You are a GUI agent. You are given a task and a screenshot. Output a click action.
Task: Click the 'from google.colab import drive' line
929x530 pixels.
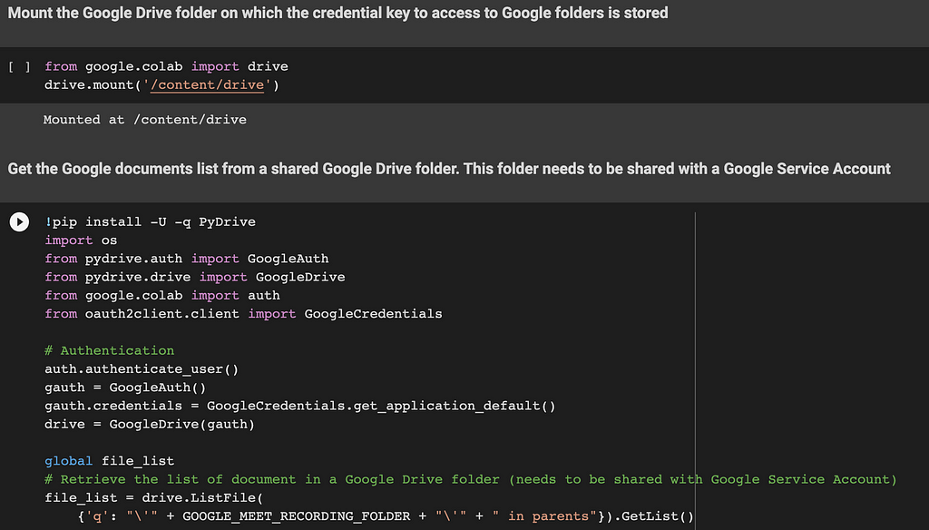(x=167, y=66)
